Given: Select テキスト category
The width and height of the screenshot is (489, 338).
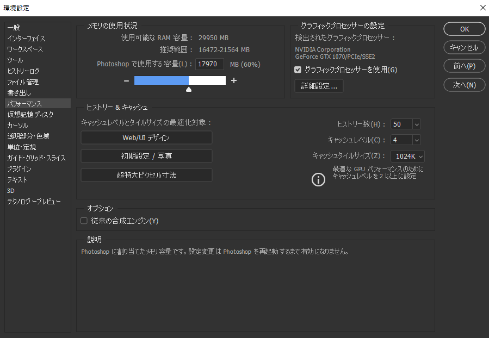Looking at the screenshot, I should (38, 180).
